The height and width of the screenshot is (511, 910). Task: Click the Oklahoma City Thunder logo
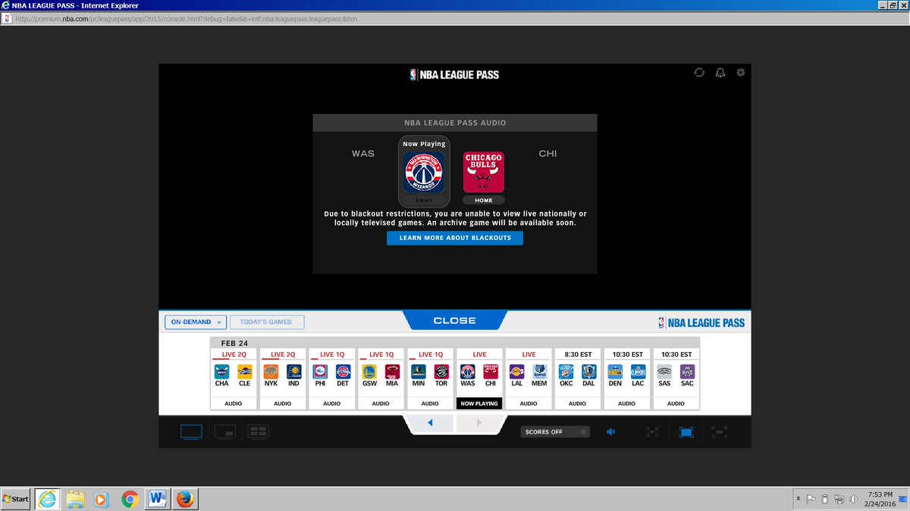point(566,372)
